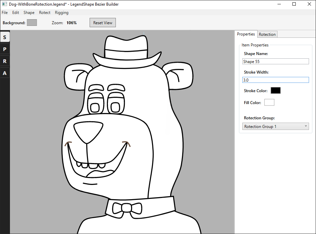Click the Reset View button
The height and width of the screenshot is (234, 316).
pos(103,23)
